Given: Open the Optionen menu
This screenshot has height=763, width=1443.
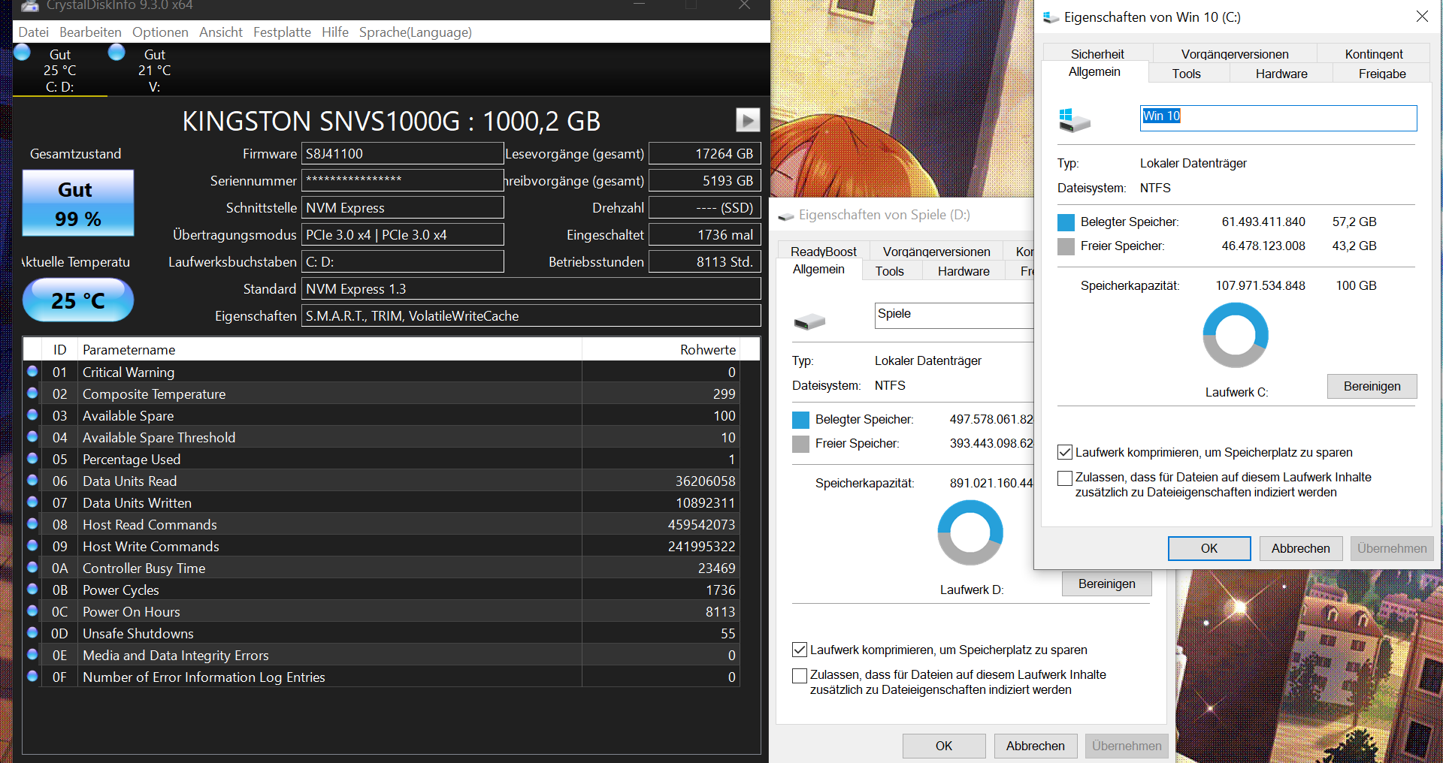Looking at the screenshot, I should 160,32.
